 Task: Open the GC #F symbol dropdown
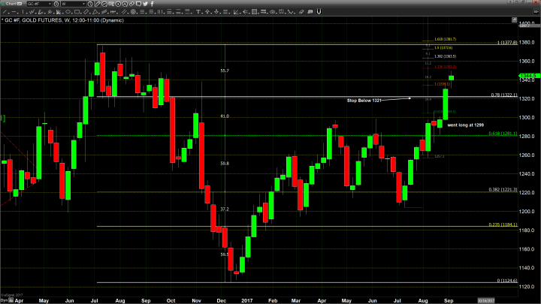(x=50, y=4)
